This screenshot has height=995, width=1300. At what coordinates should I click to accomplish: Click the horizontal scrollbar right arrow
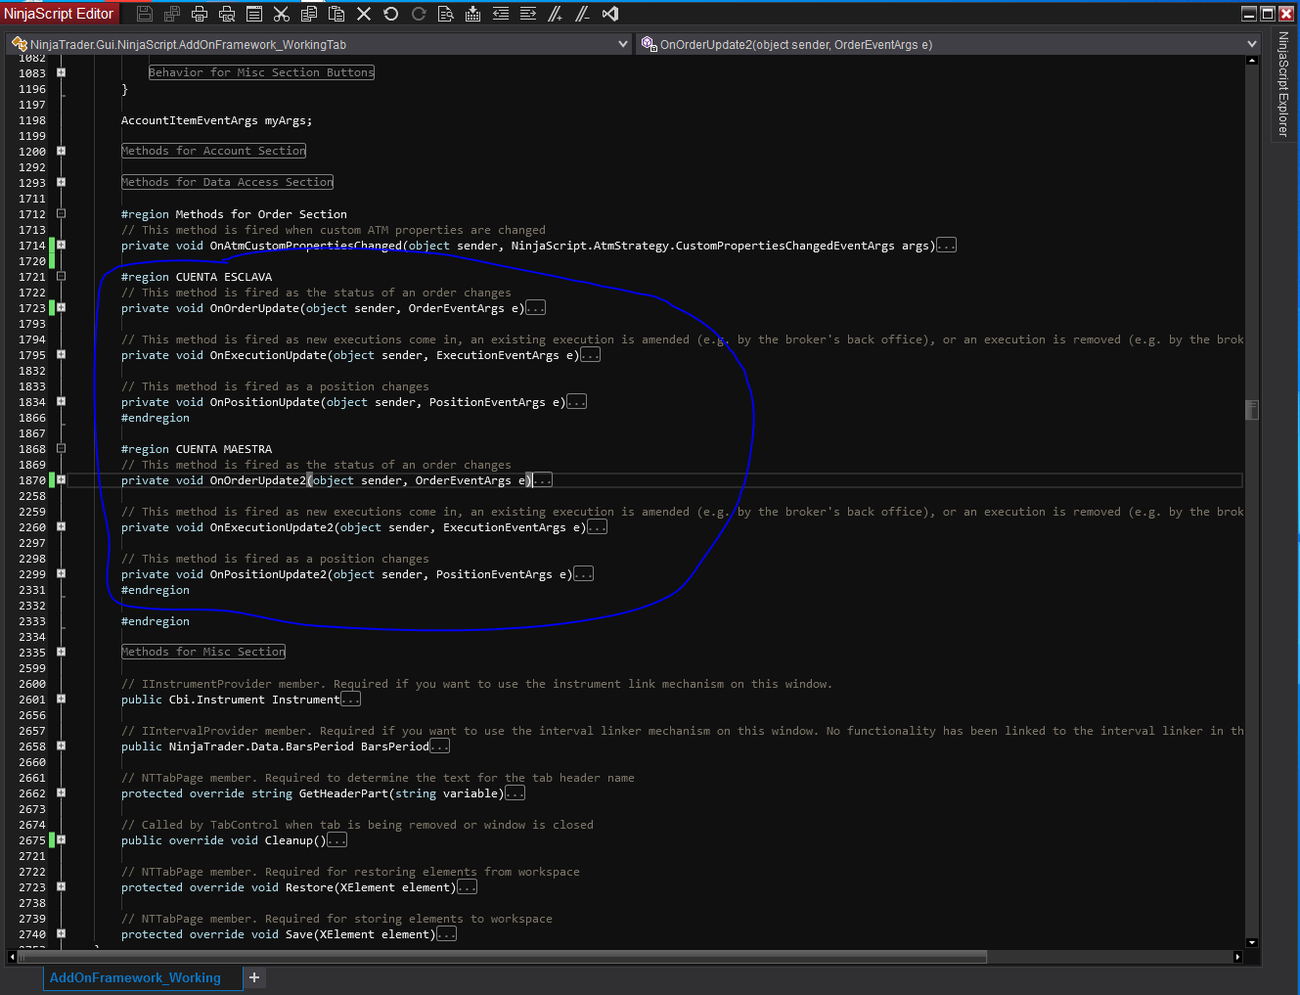point(1238,957)
